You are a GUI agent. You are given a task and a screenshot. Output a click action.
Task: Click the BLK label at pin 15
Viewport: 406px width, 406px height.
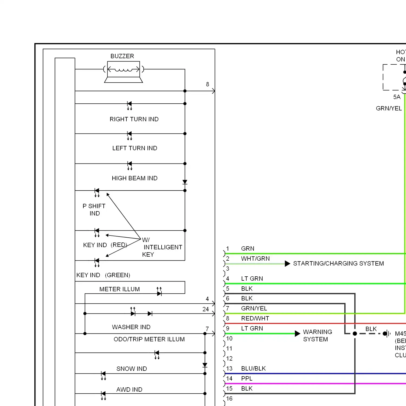247,388
